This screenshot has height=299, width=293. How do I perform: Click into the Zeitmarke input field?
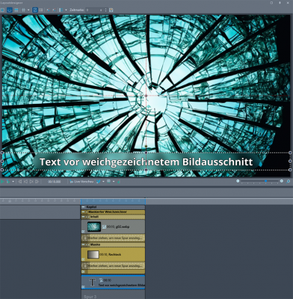point(94,10)
